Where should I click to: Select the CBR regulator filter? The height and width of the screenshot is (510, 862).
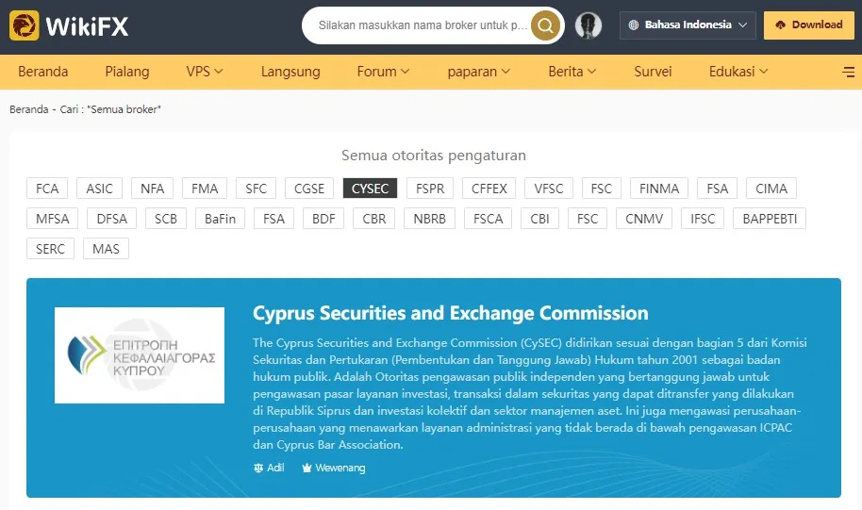coord(373,219)
